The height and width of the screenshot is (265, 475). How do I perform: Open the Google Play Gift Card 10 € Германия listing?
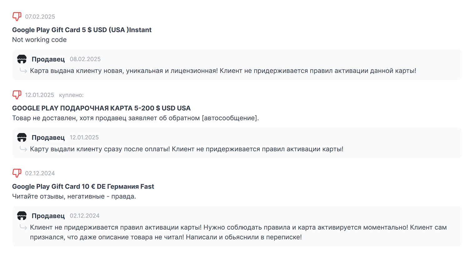click(x=83, y=186)
